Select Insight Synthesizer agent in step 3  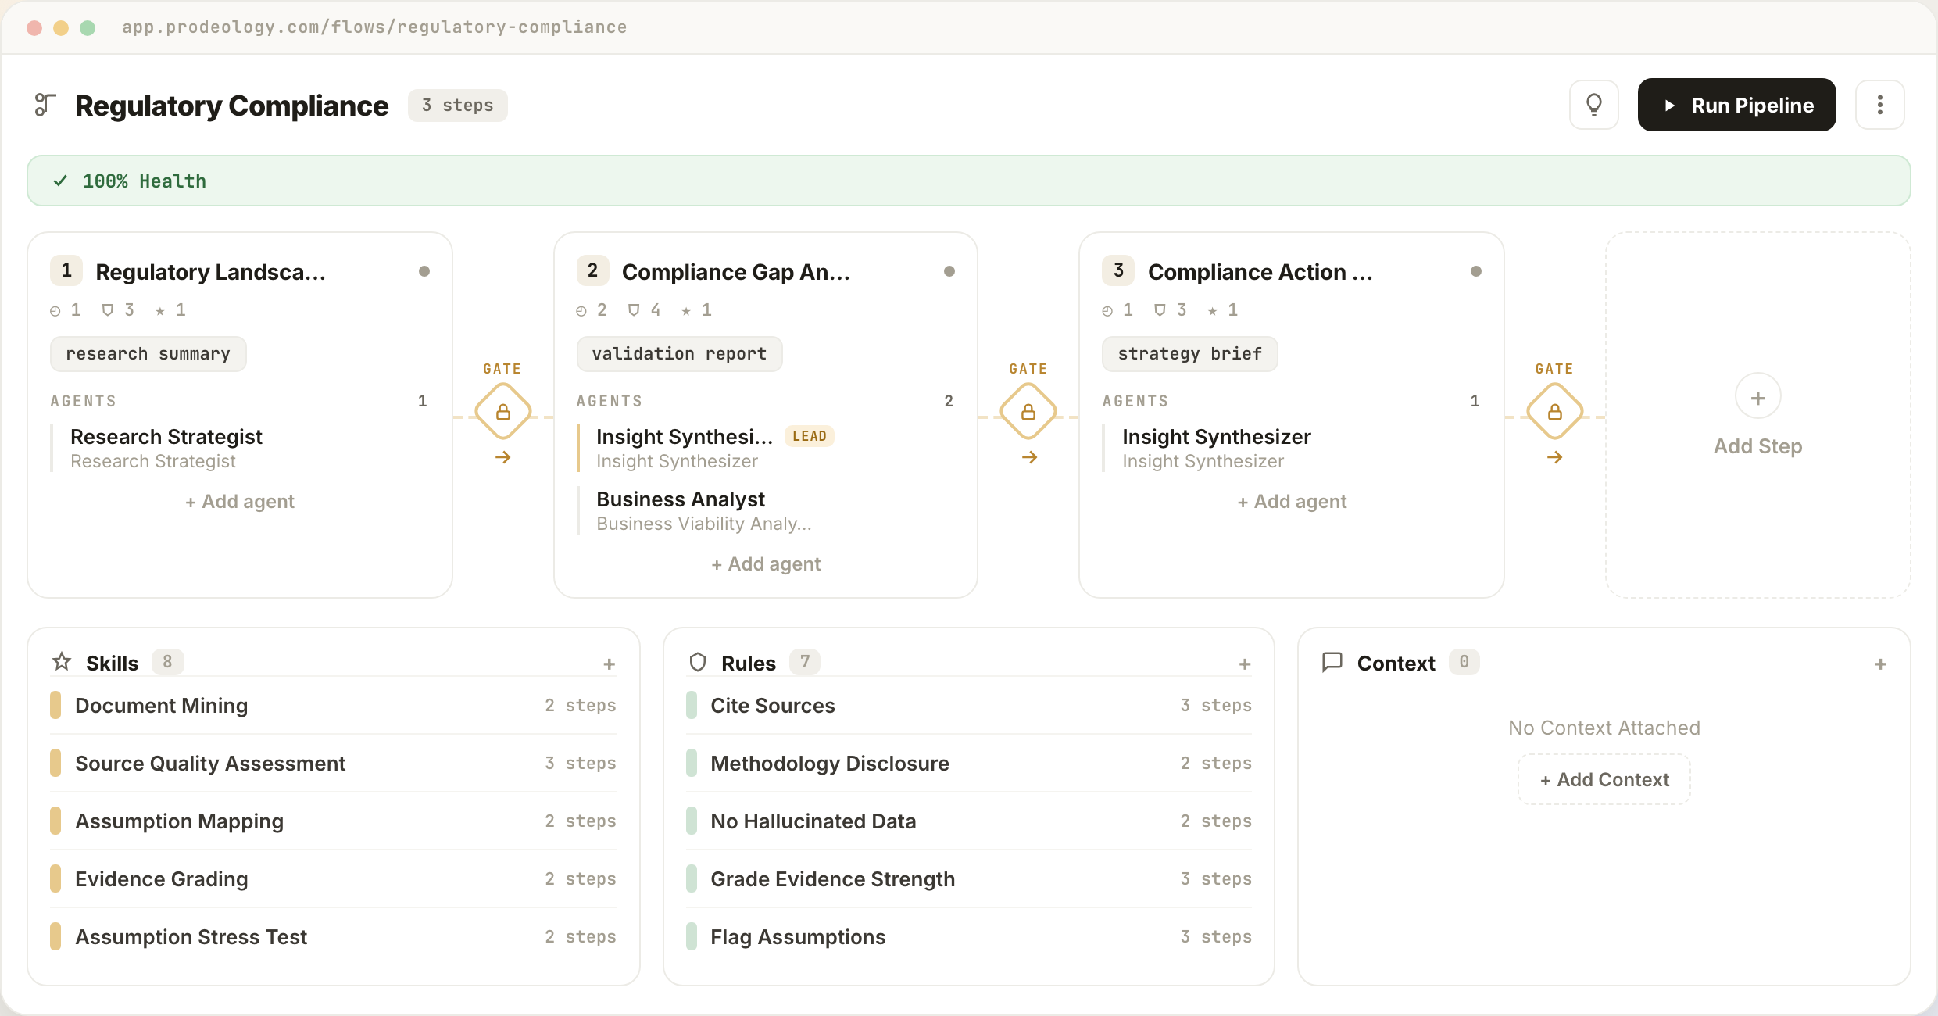click(1292, 449)
